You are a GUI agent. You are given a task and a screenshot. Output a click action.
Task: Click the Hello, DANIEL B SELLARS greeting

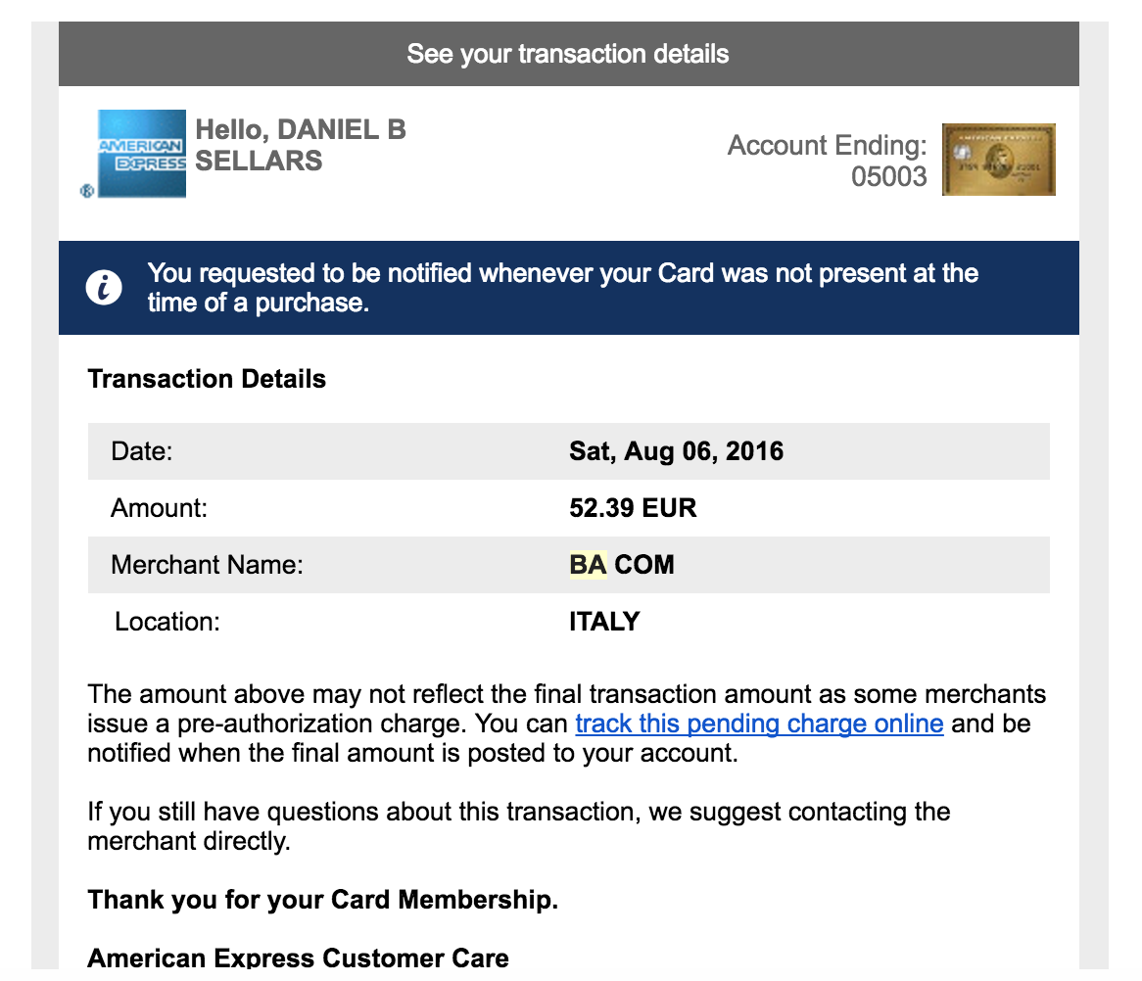[300, 145]
